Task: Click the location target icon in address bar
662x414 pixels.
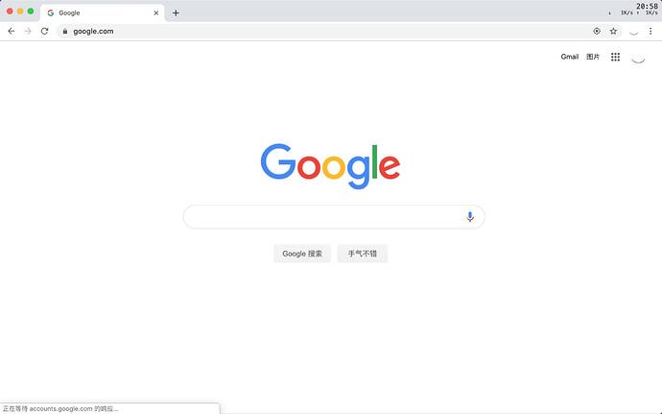Action: tap(597, 32)
